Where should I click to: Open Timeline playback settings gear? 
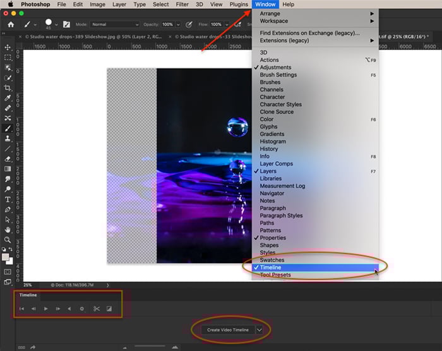tap(81, 309)
